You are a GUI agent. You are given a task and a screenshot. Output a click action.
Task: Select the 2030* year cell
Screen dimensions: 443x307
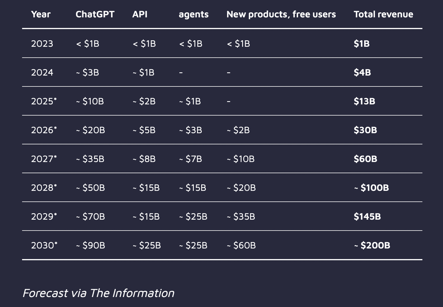[x=44, y=245]
